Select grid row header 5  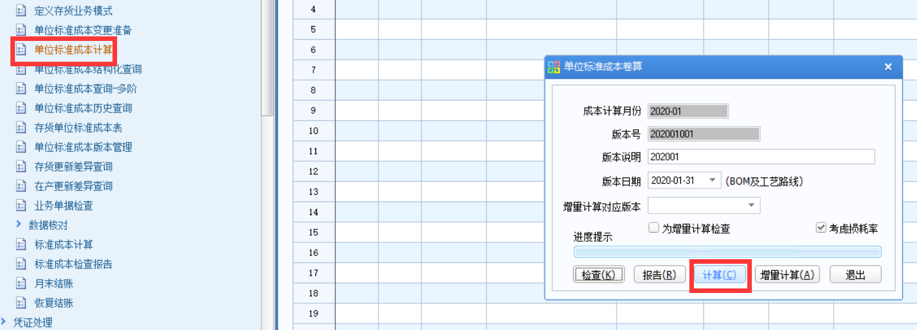click(x=313, y=29)
